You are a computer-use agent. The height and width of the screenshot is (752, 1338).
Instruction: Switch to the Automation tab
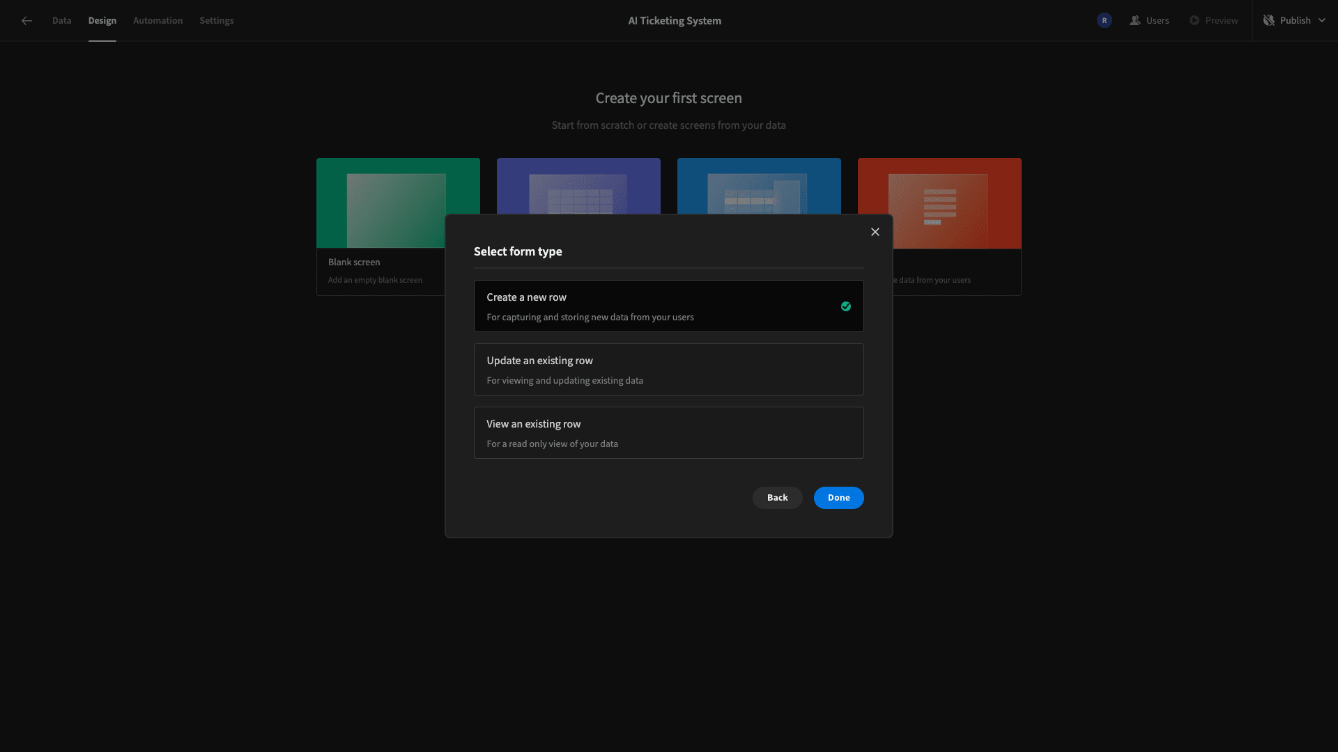tap(158, 20)
